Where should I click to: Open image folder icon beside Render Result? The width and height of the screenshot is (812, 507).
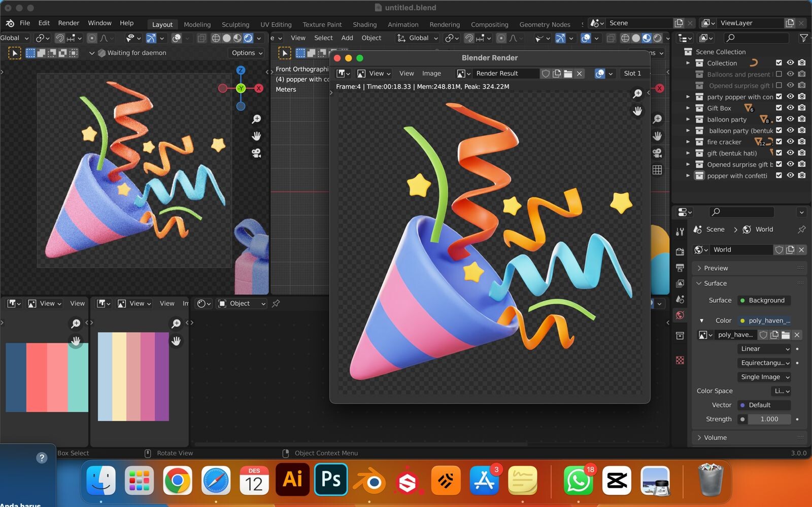568,74
